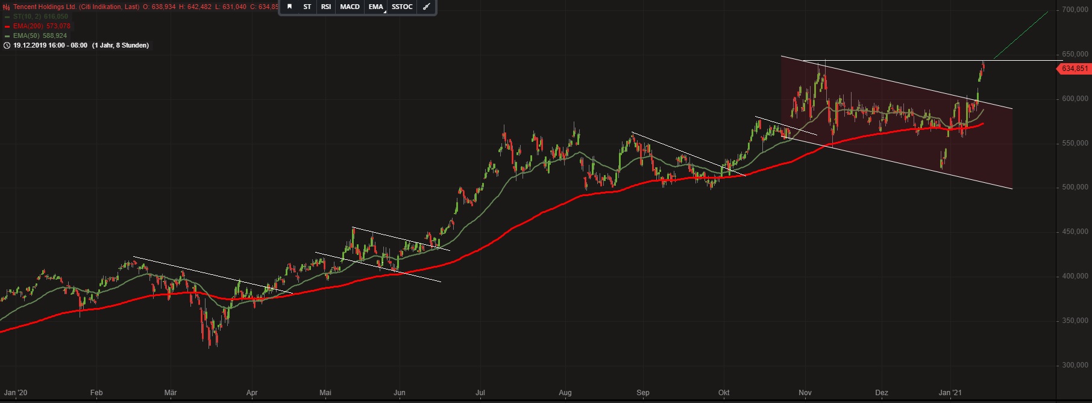This screenshot has width=1092, height=403.
Task: Click the current price tag 634,851
Action: (1075, 69)
